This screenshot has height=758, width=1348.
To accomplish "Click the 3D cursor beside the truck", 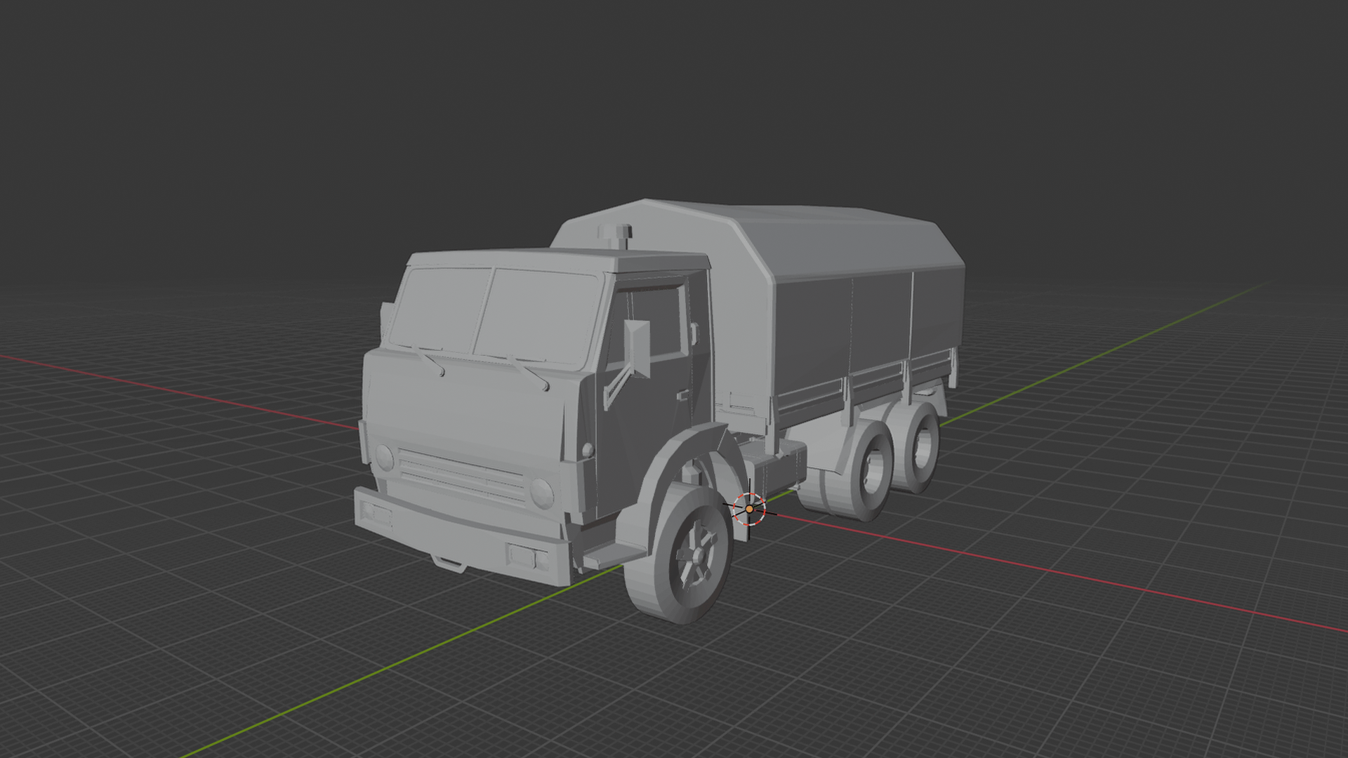I will coord(749,509).
